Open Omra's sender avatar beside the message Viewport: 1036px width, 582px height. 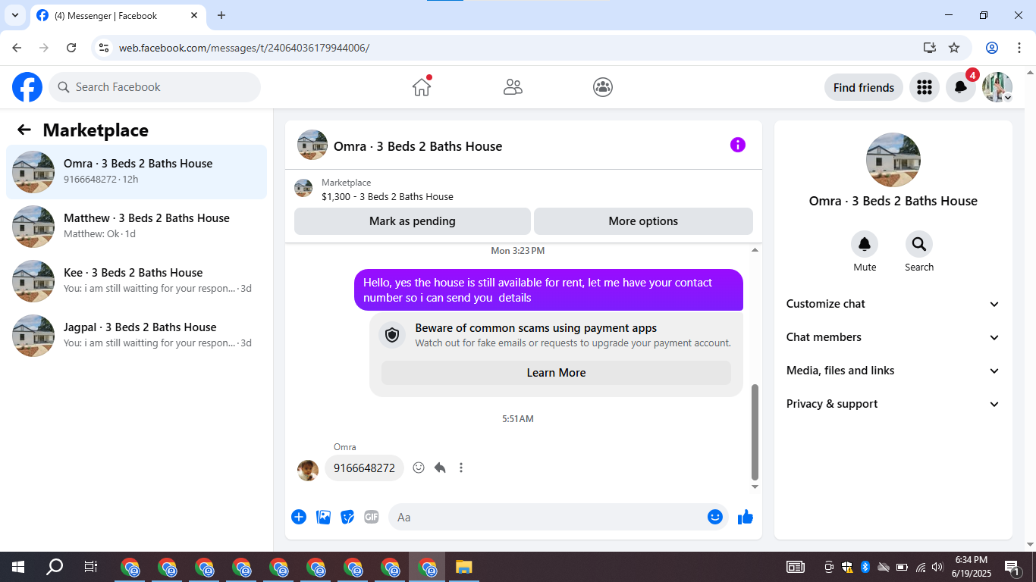point(308,471)
